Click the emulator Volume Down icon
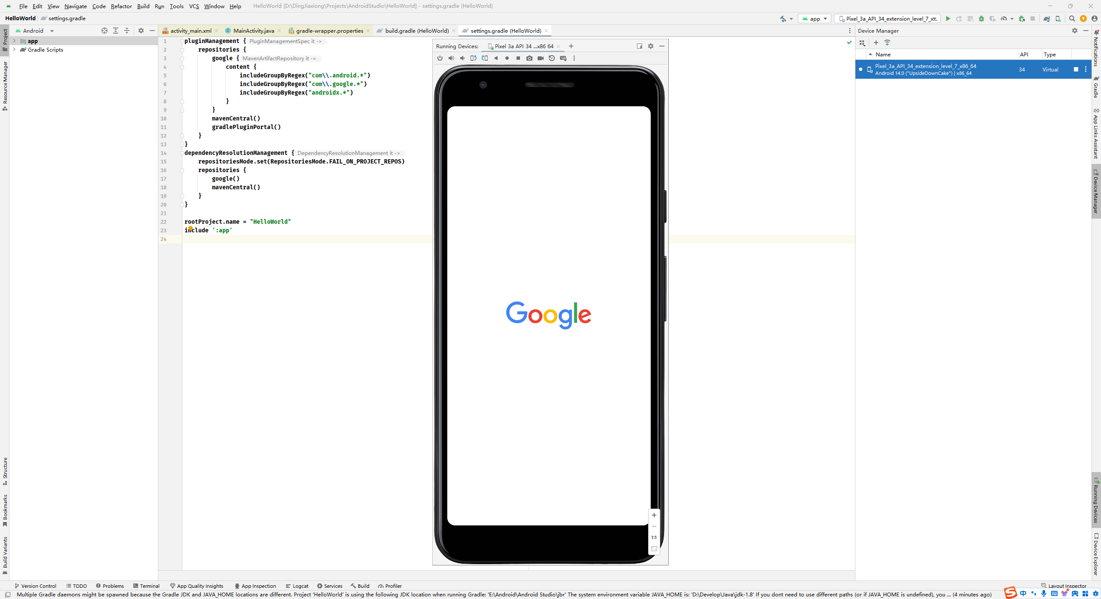This screenshot has height=599, width=1101. tap(462, 58)
